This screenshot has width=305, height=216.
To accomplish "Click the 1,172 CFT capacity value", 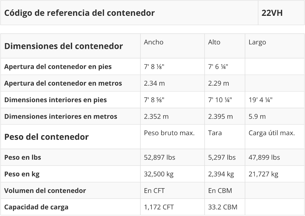I will click(159, 207).
